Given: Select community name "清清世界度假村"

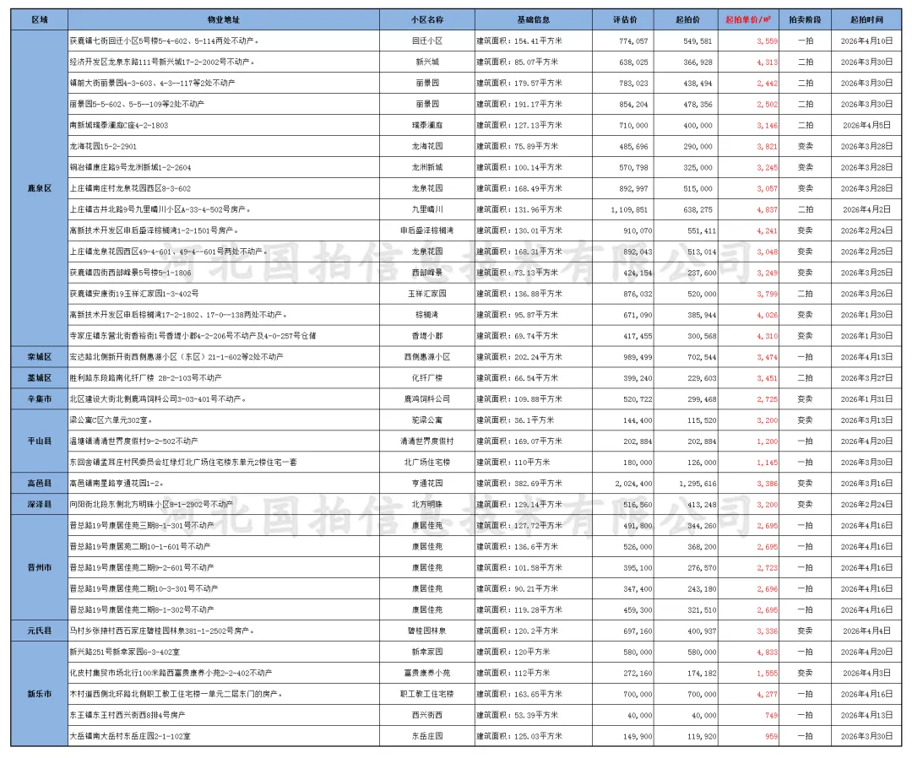Looking at the screenshot, I should pos(427,441).
